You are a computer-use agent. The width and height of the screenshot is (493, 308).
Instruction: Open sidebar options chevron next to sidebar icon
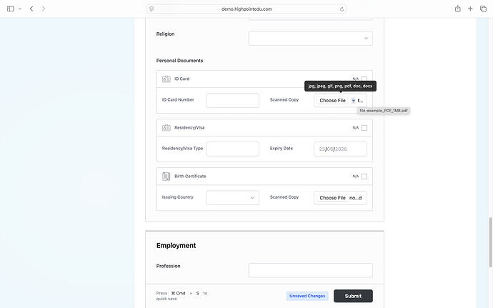pyautogui.click(x=20, y=9)
